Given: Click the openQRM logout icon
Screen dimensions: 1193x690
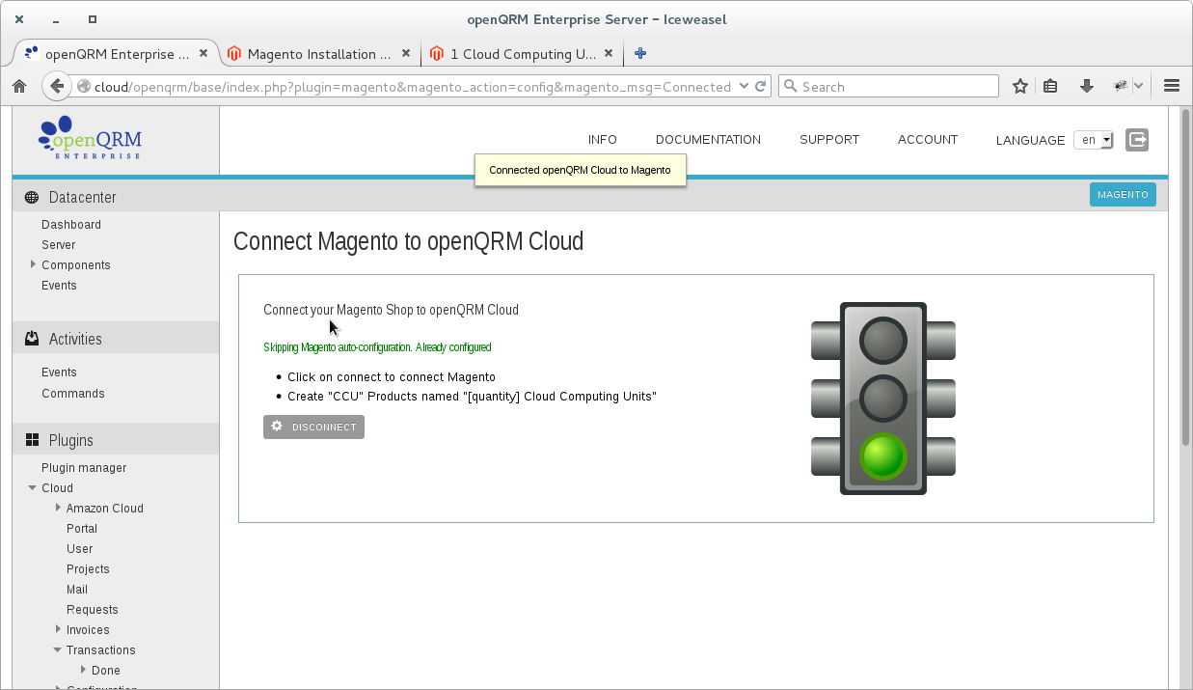Looking at the screenshot, I should coord(1137,140).
